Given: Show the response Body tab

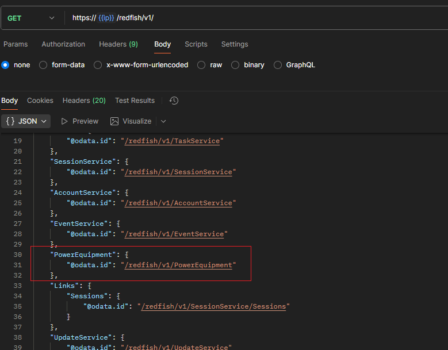Looking at the screenshot, I should click(9, 101).
